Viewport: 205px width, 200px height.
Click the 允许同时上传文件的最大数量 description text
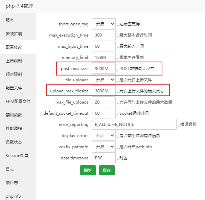point(146,102)
